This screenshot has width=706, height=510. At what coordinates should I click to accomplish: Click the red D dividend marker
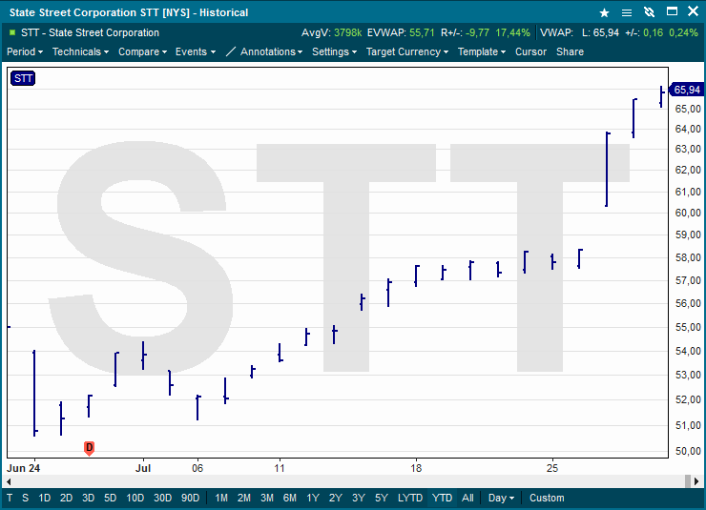89,448
